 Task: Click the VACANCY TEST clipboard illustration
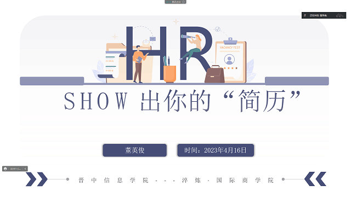[x=231, y=60]
